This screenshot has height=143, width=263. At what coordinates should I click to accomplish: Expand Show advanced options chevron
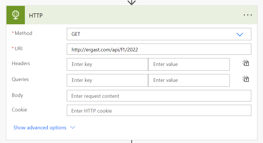click(73, 127)
